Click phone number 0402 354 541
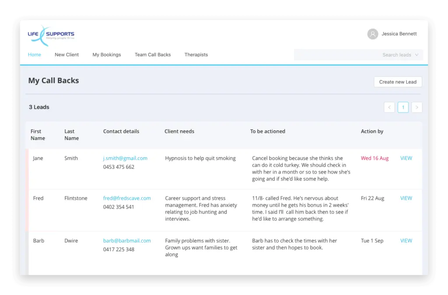 [x=119, y=207]
